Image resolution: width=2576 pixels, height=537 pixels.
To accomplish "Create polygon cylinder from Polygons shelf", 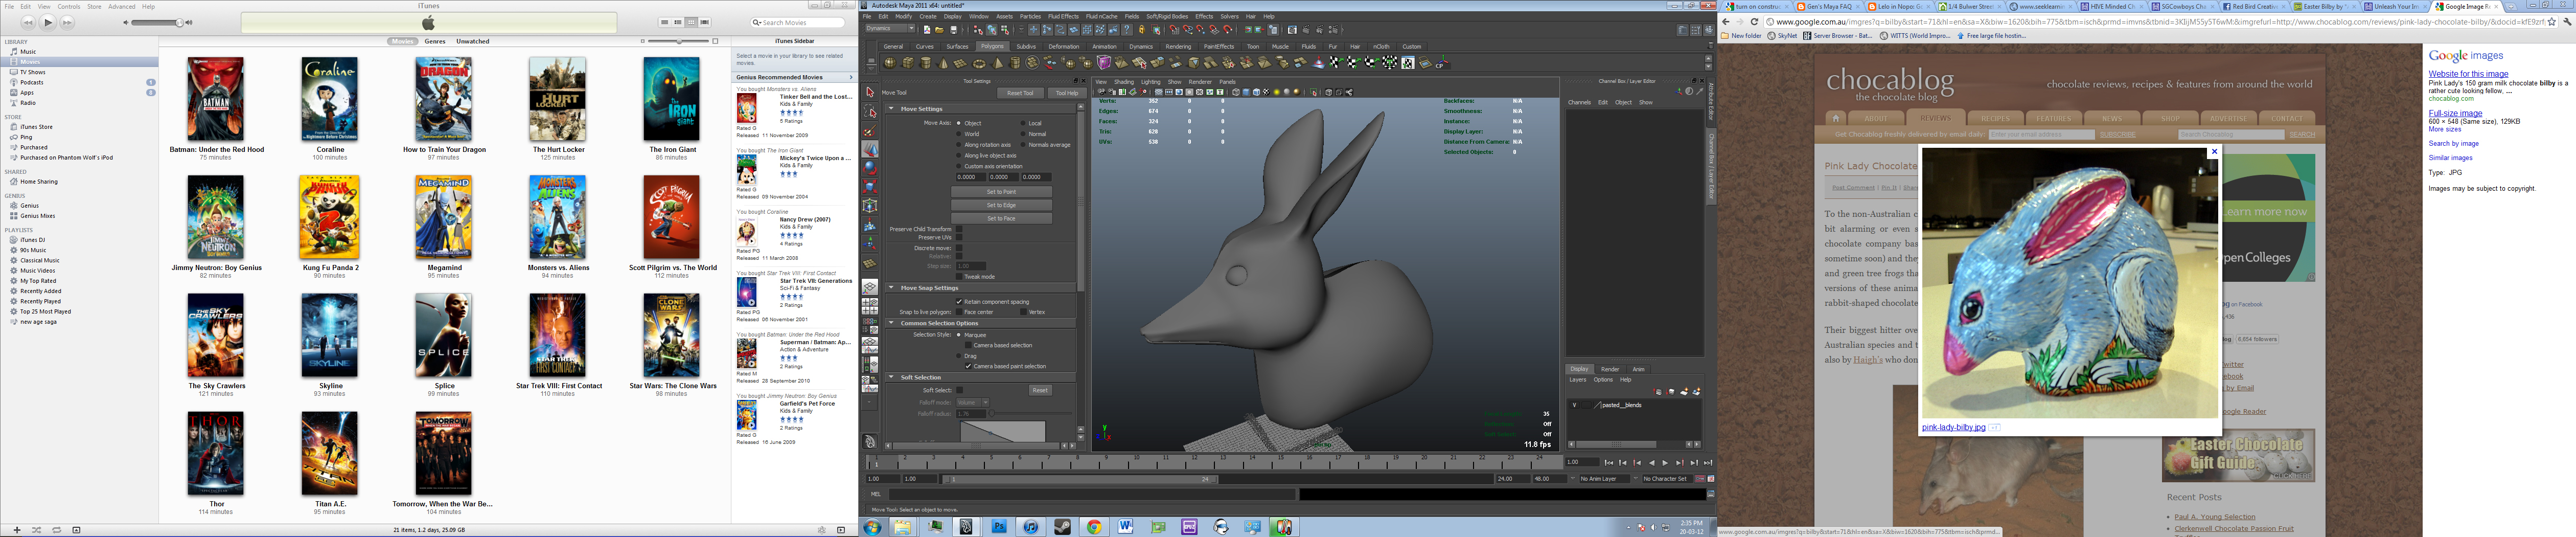I will click(926, 63).
